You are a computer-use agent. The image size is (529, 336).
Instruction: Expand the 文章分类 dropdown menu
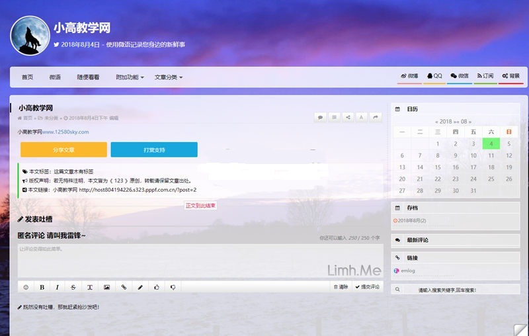[x=169, y=77]
